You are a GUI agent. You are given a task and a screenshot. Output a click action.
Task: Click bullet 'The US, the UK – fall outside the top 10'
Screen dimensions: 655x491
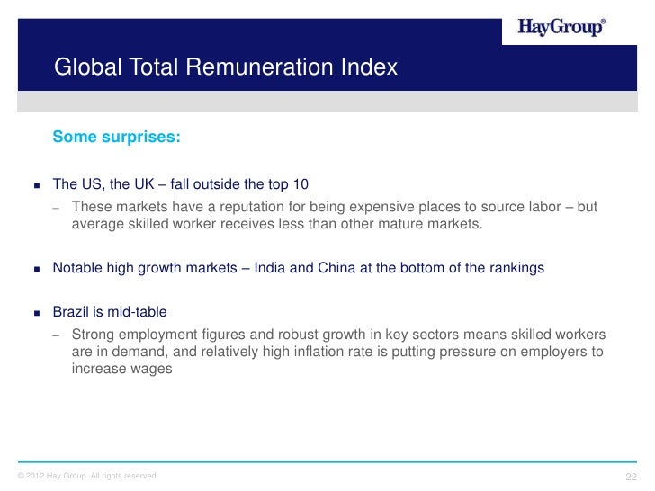(x=181, y=184)
